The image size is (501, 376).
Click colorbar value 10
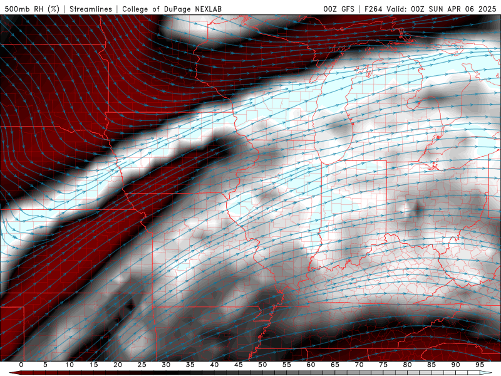point(70,365)
